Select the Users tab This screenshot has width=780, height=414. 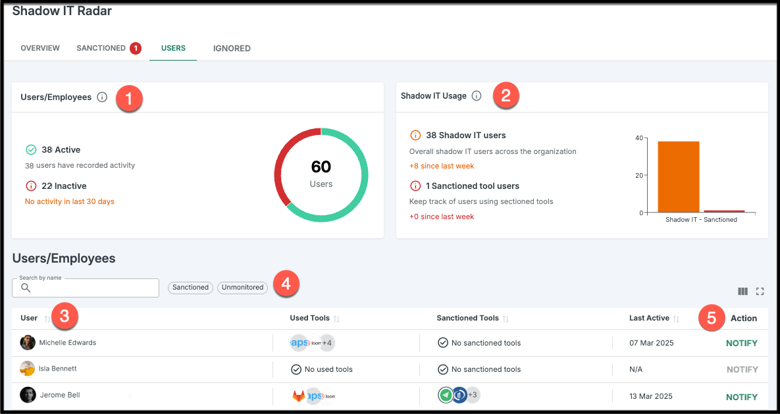click(173, 48)
